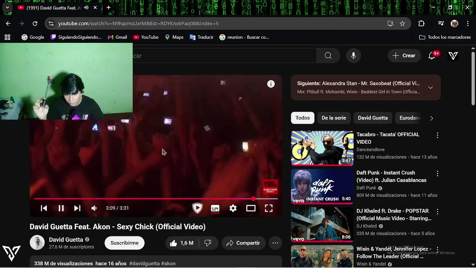Open DJ Khaled POPSTAR thumbnail
The height and width of the screenshot is (268, 476).
[322, 224]
